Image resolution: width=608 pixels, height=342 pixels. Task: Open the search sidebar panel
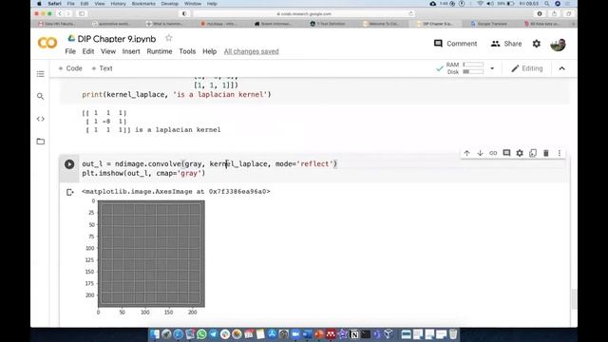40,96
